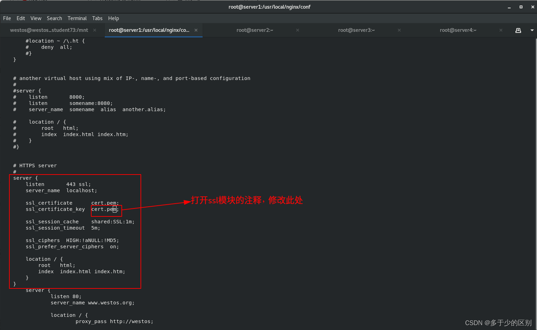Open the File menu

[x=7, y=18]
